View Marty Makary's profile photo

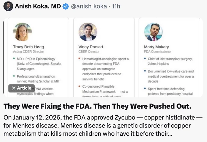(x=153, y=32)
